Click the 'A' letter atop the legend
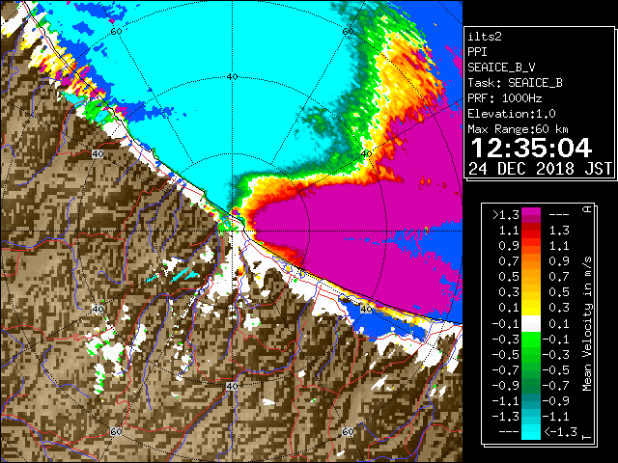The height and width of the screenshot is (463, 618). tap(588, 208)
